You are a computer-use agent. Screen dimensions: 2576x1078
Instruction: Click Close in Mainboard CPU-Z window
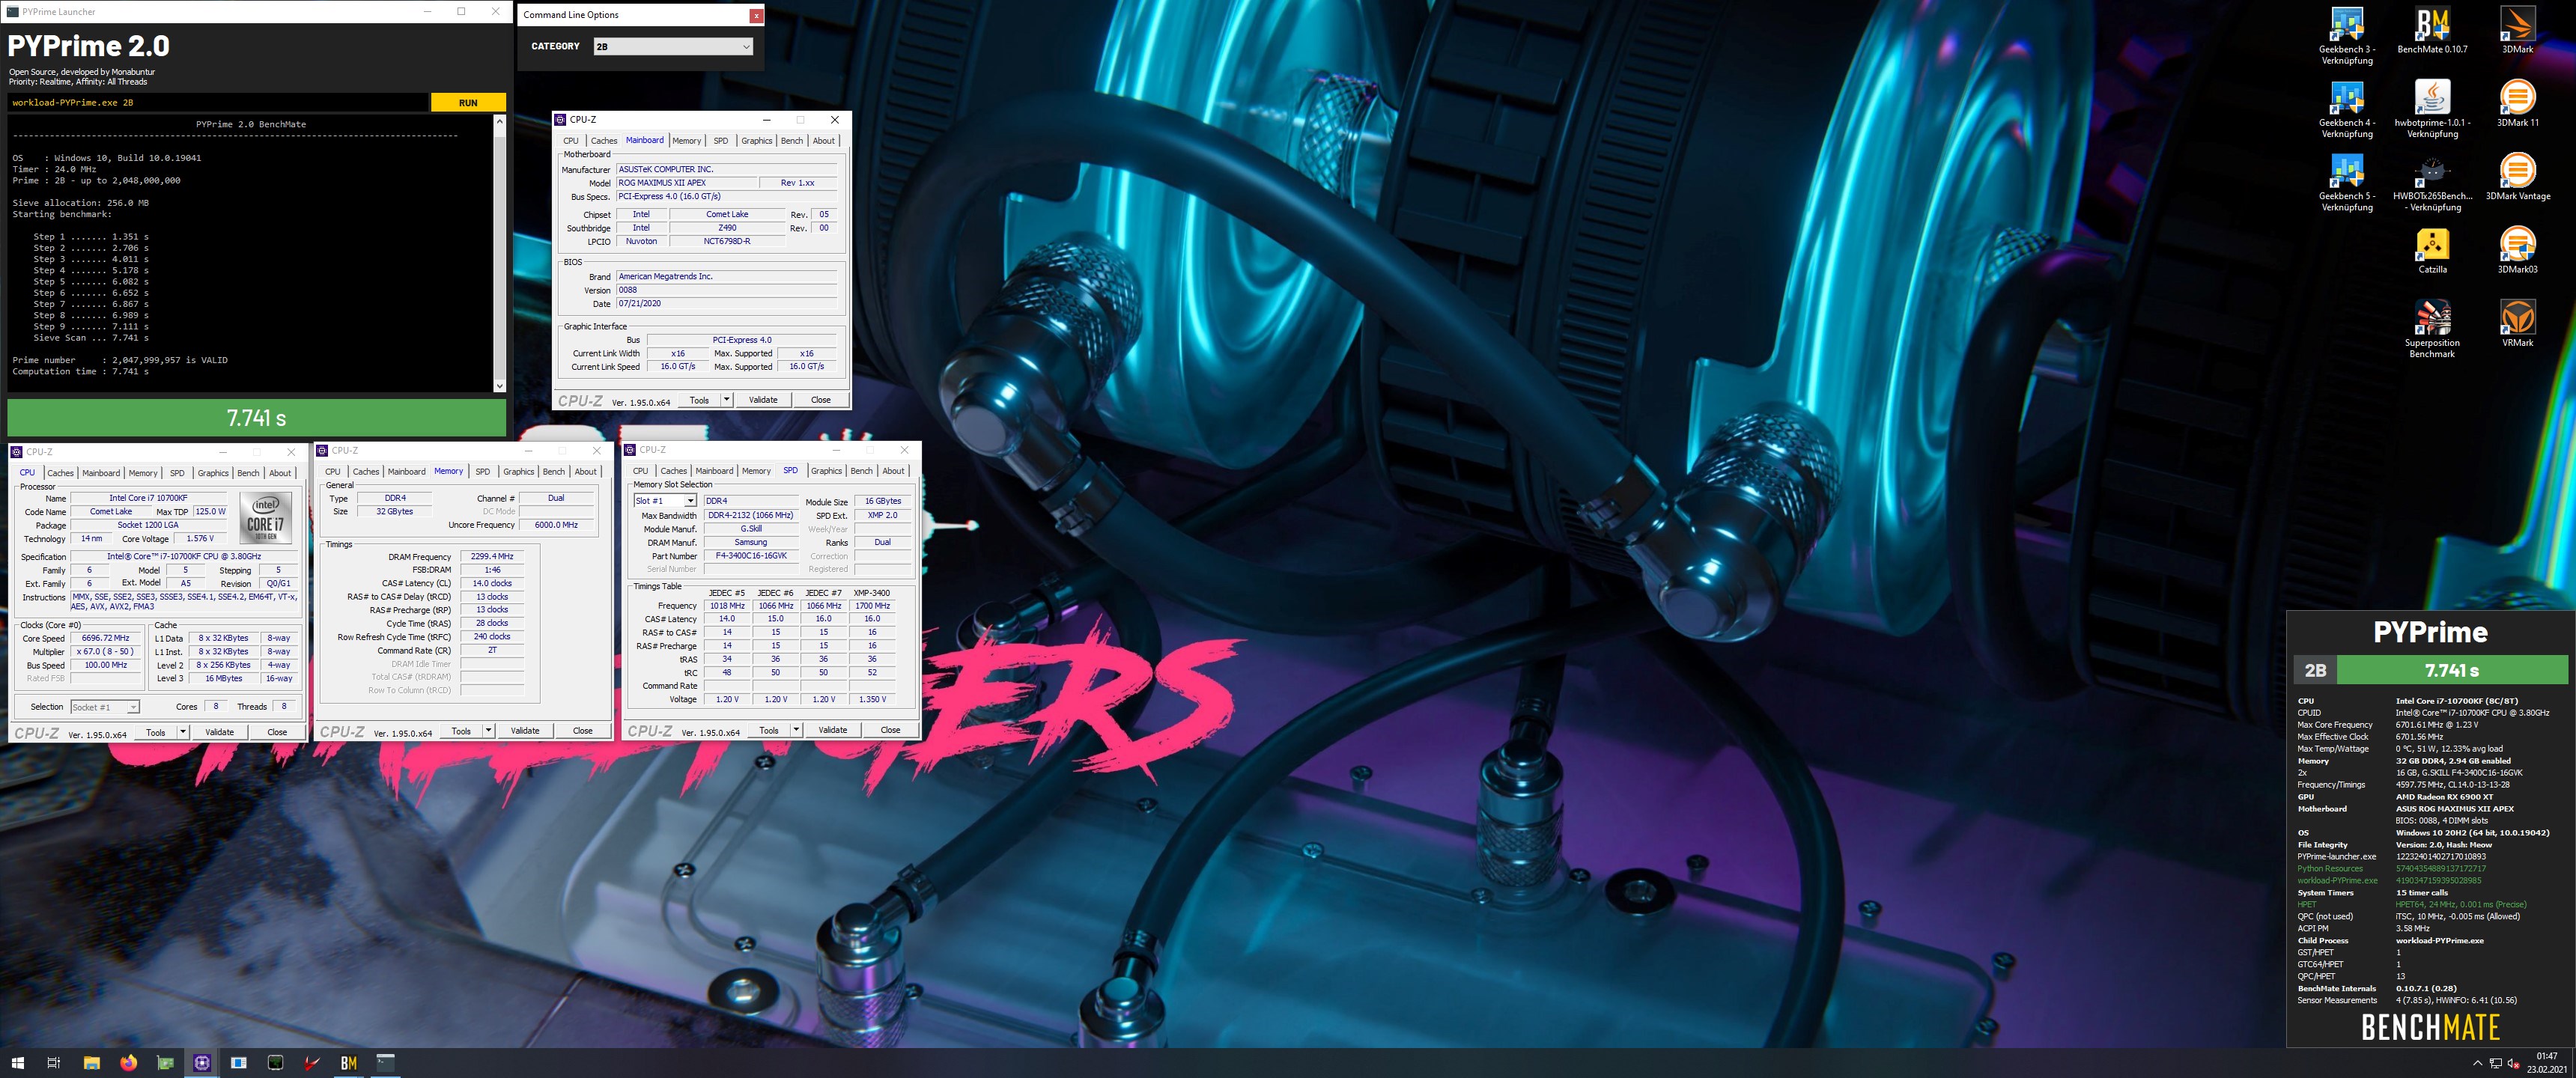(x=821, y=400)
